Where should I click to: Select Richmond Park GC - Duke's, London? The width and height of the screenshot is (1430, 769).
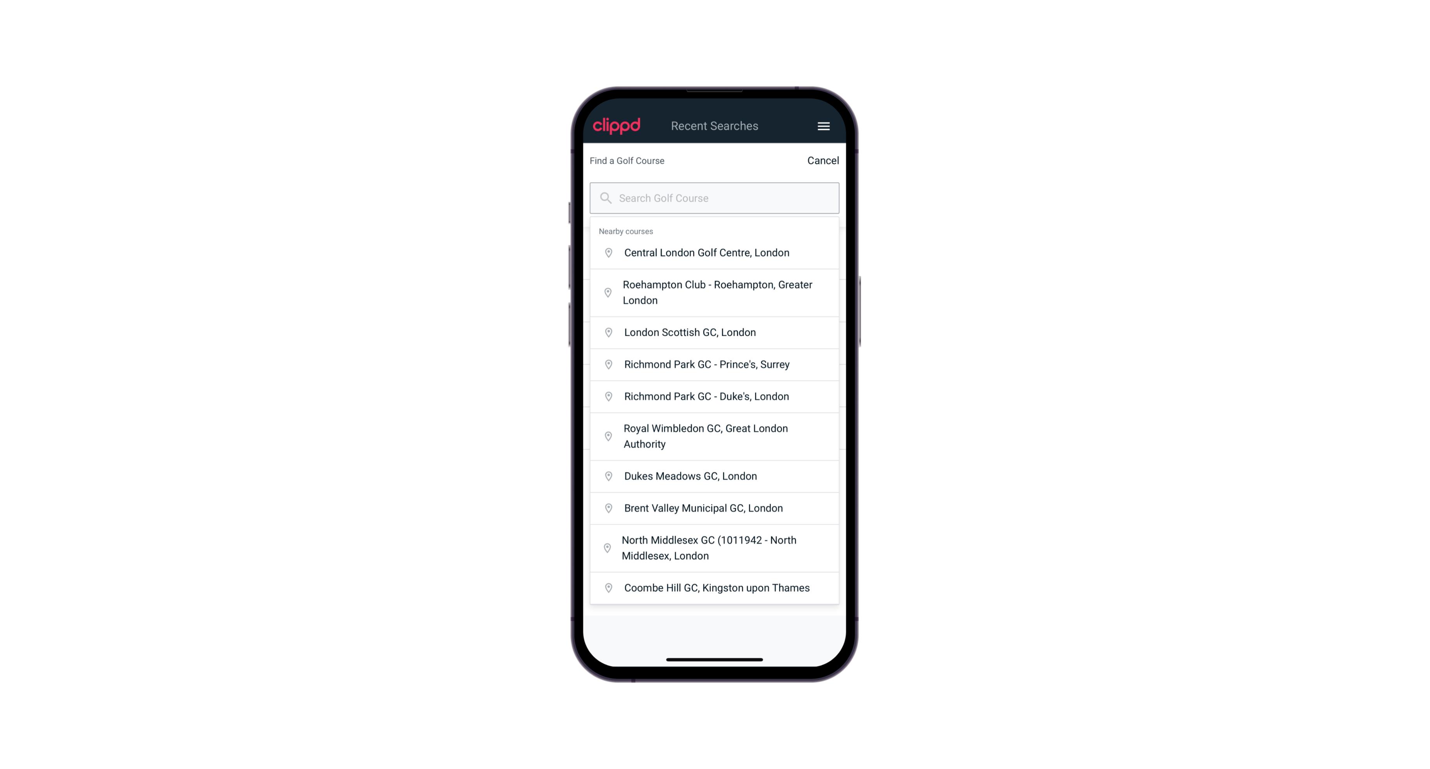(714, 396)
